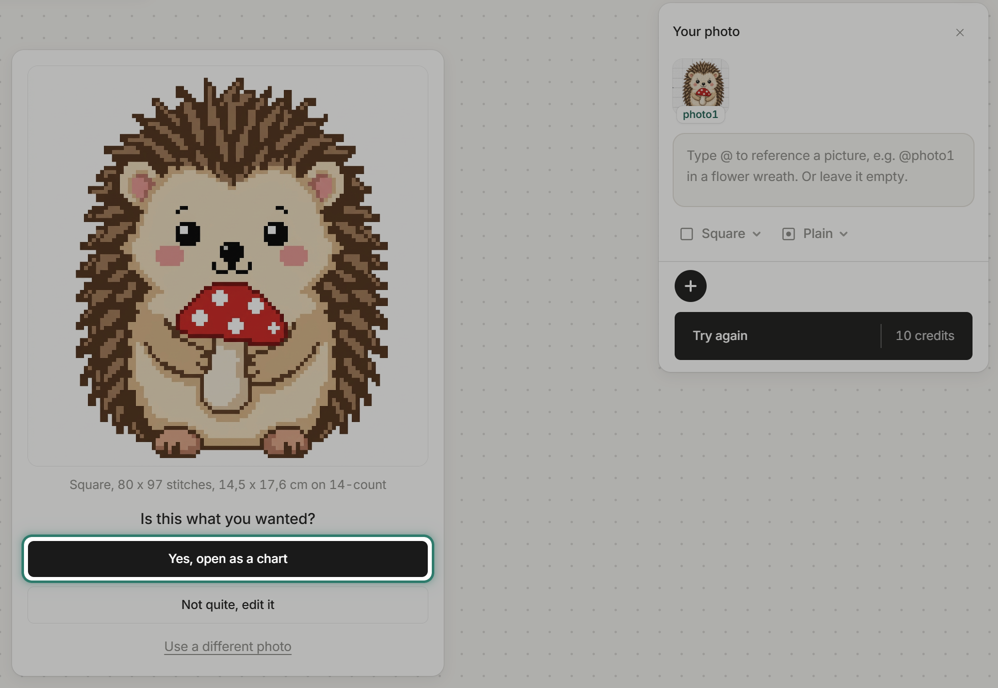This screenshot has height=688, width=998.
Task: Click the stitch size description text
Action: click(228, 484)
